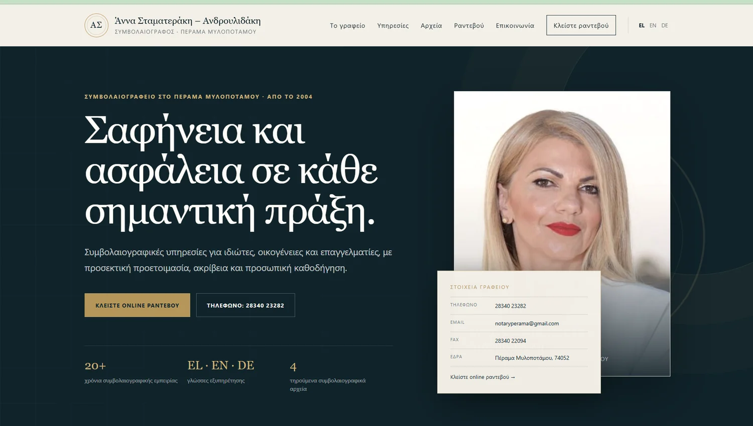The height and width of the screenshot is (426, 753).
Task: Click phone number 28340 23282 in office card
Action: (511, 306)
